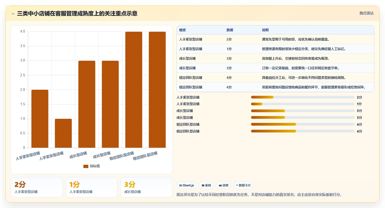385x208 pixels.
Task: Click the 4.0 tick label on the y-axis
Action: point(23,31)
